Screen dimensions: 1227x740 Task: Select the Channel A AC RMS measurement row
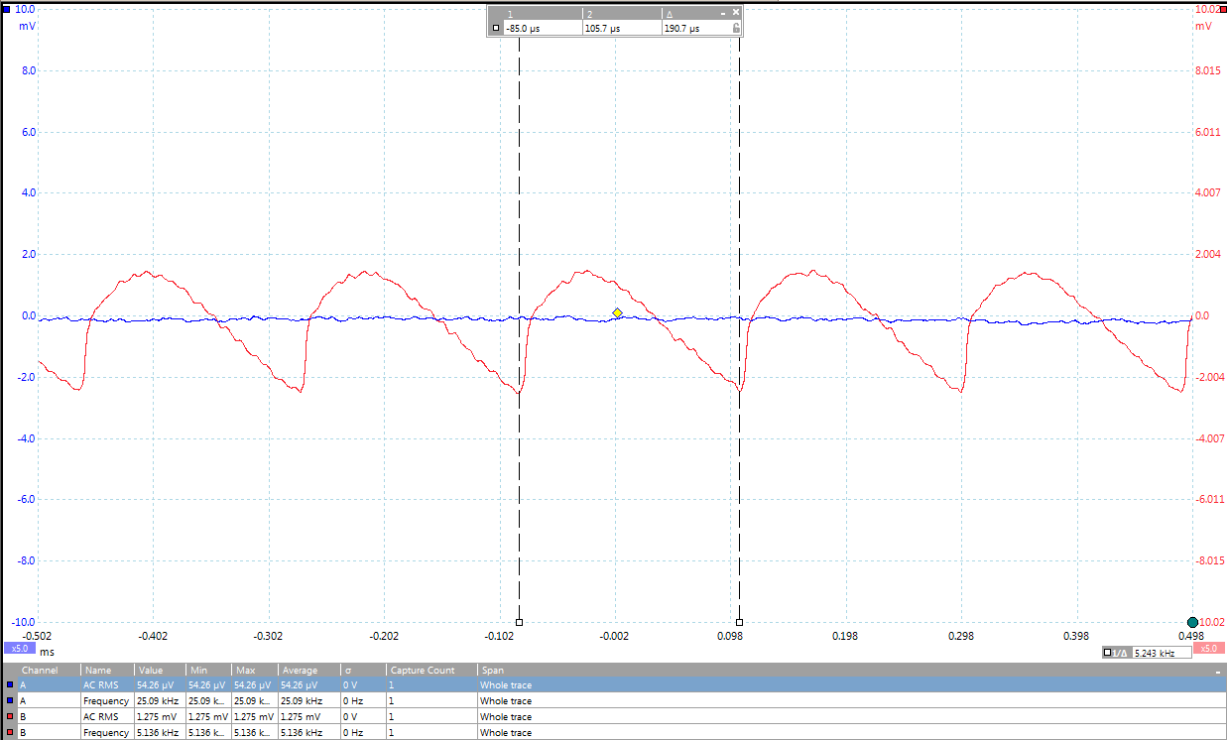click(x=298, y=685)
